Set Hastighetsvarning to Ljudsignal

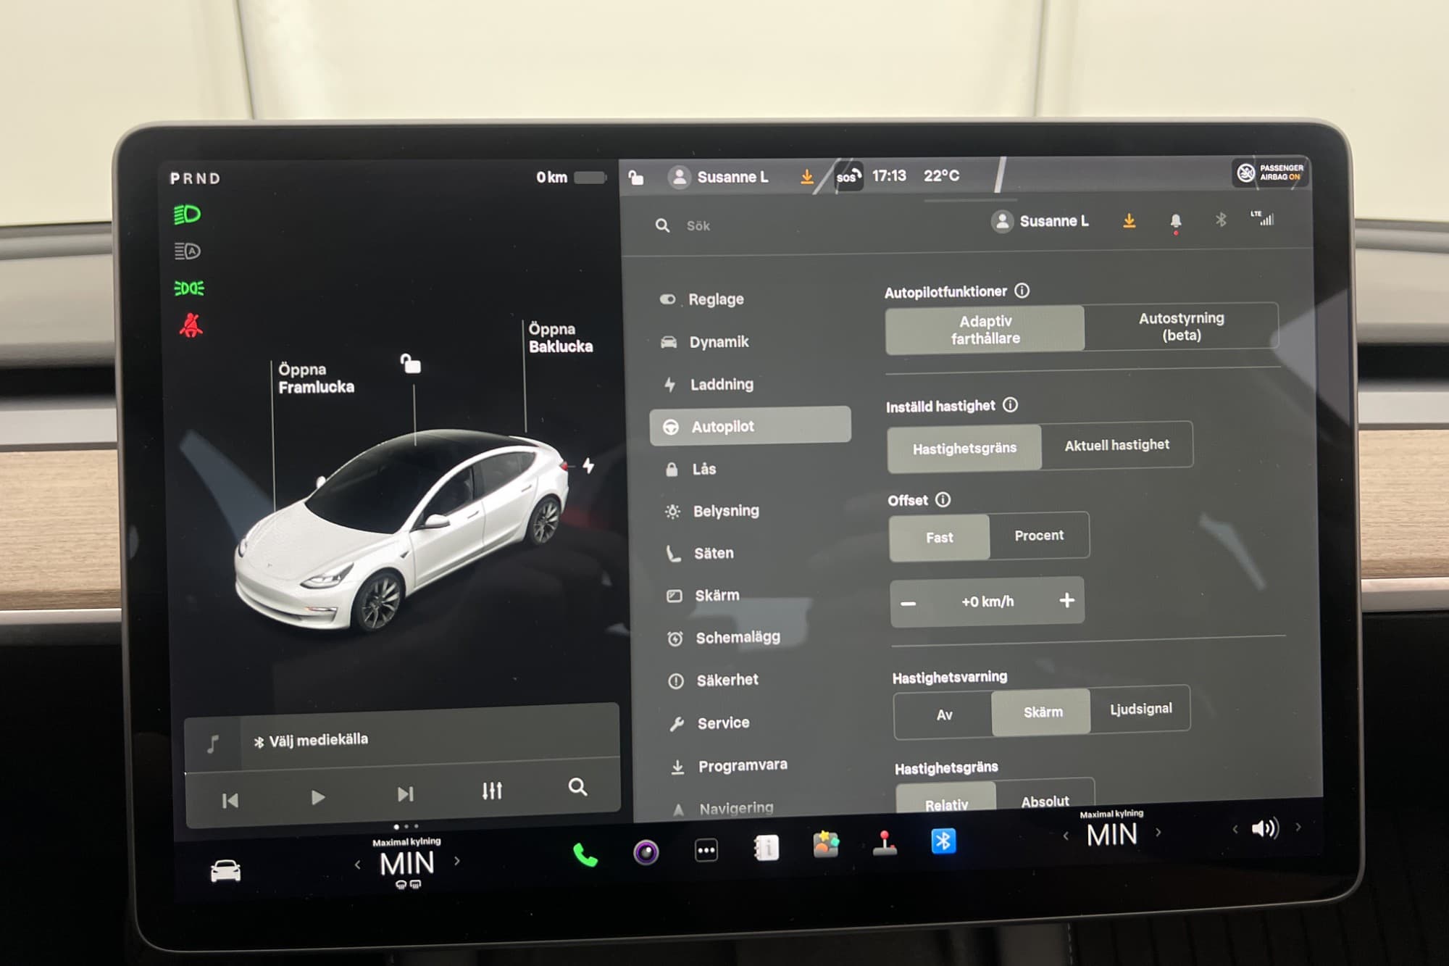1140,709
